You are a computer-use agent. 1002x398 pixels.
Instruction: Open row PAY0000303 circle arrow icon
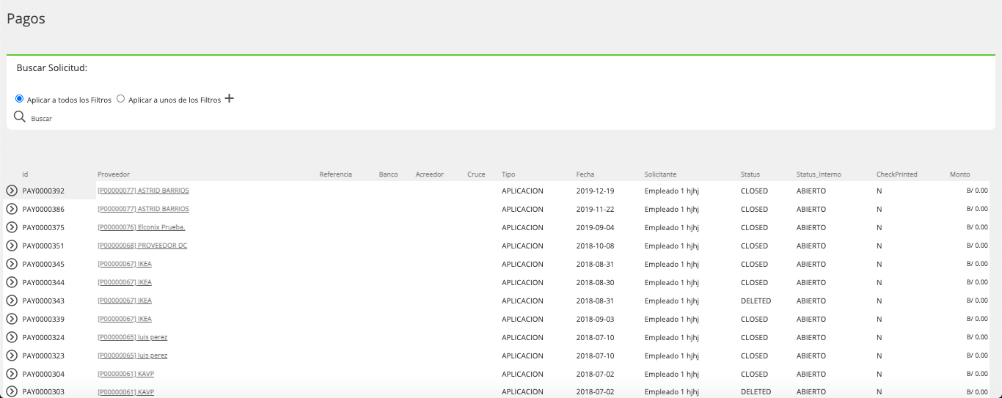[x=12, y=391]
